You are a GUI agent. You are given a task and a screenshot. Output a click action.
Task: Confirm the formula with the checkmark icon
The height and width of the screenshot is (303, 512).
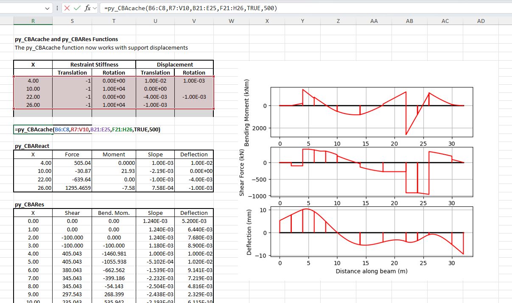[x=77, y=8]
